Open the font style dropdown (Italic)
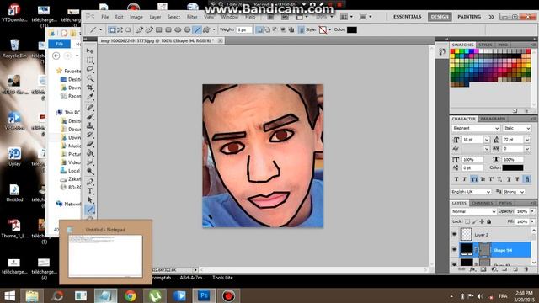Screen dimensions: 539x303 (517, 128)
